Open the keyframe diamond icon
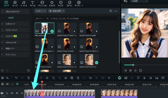This screenshot has width=168, height=98. [90, 78]
